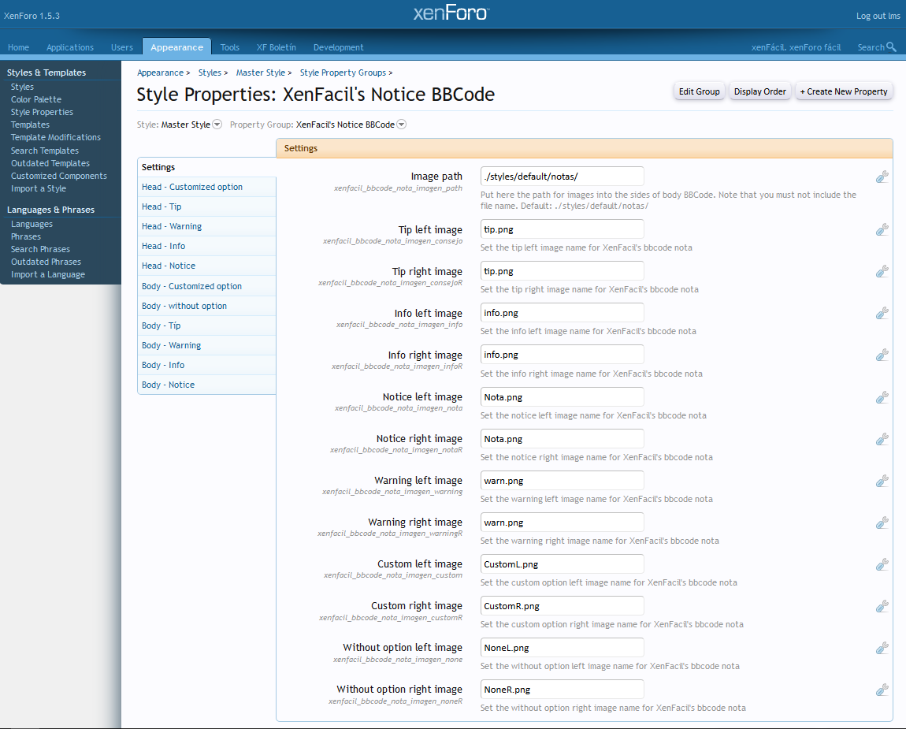906x729 pixels.
Task: Click Styles in the breadcrumb
Action: pyautogui.click(x=210, y=73)
